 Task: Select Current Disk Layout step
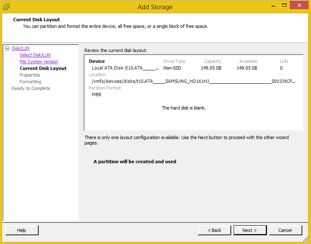[43, 68]
